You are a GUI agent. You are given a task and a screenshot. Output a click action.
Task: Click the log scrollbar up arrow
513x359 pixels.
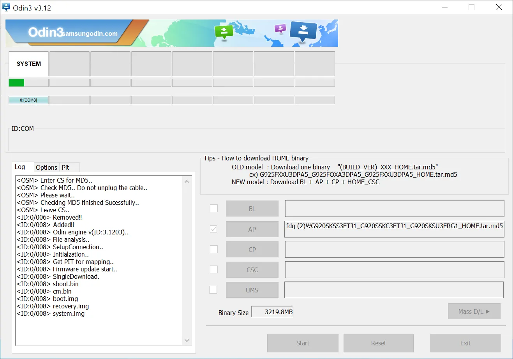tap(187, 181)
